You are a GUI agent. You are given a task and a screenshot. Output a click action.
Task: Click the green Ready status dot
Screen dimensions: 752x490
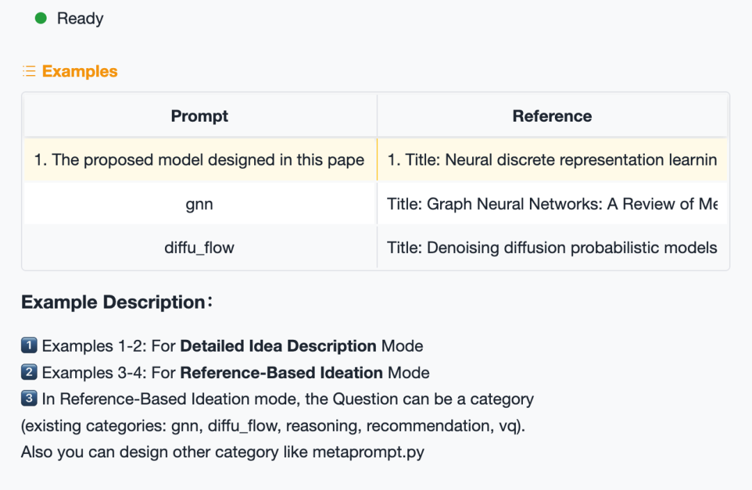41,18
